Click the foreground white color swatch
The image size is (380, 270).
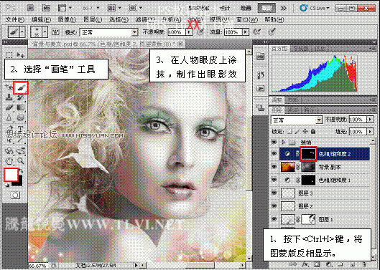11,175
